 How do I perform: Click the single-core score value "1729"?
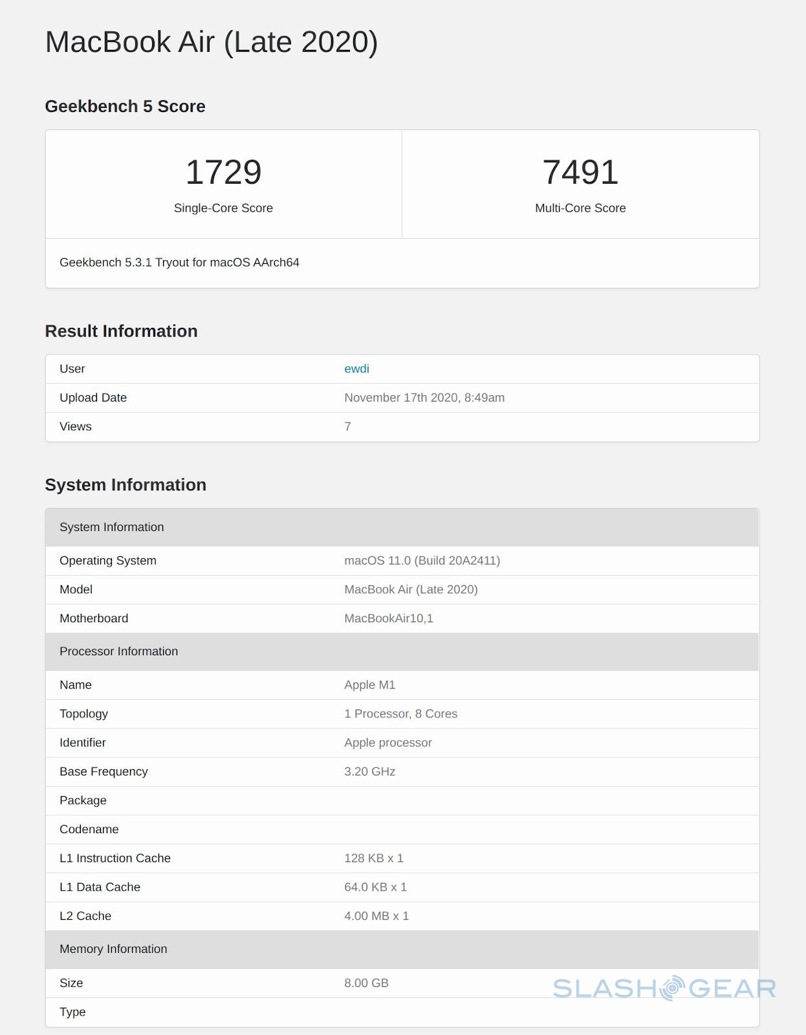(x=224, y=172)
